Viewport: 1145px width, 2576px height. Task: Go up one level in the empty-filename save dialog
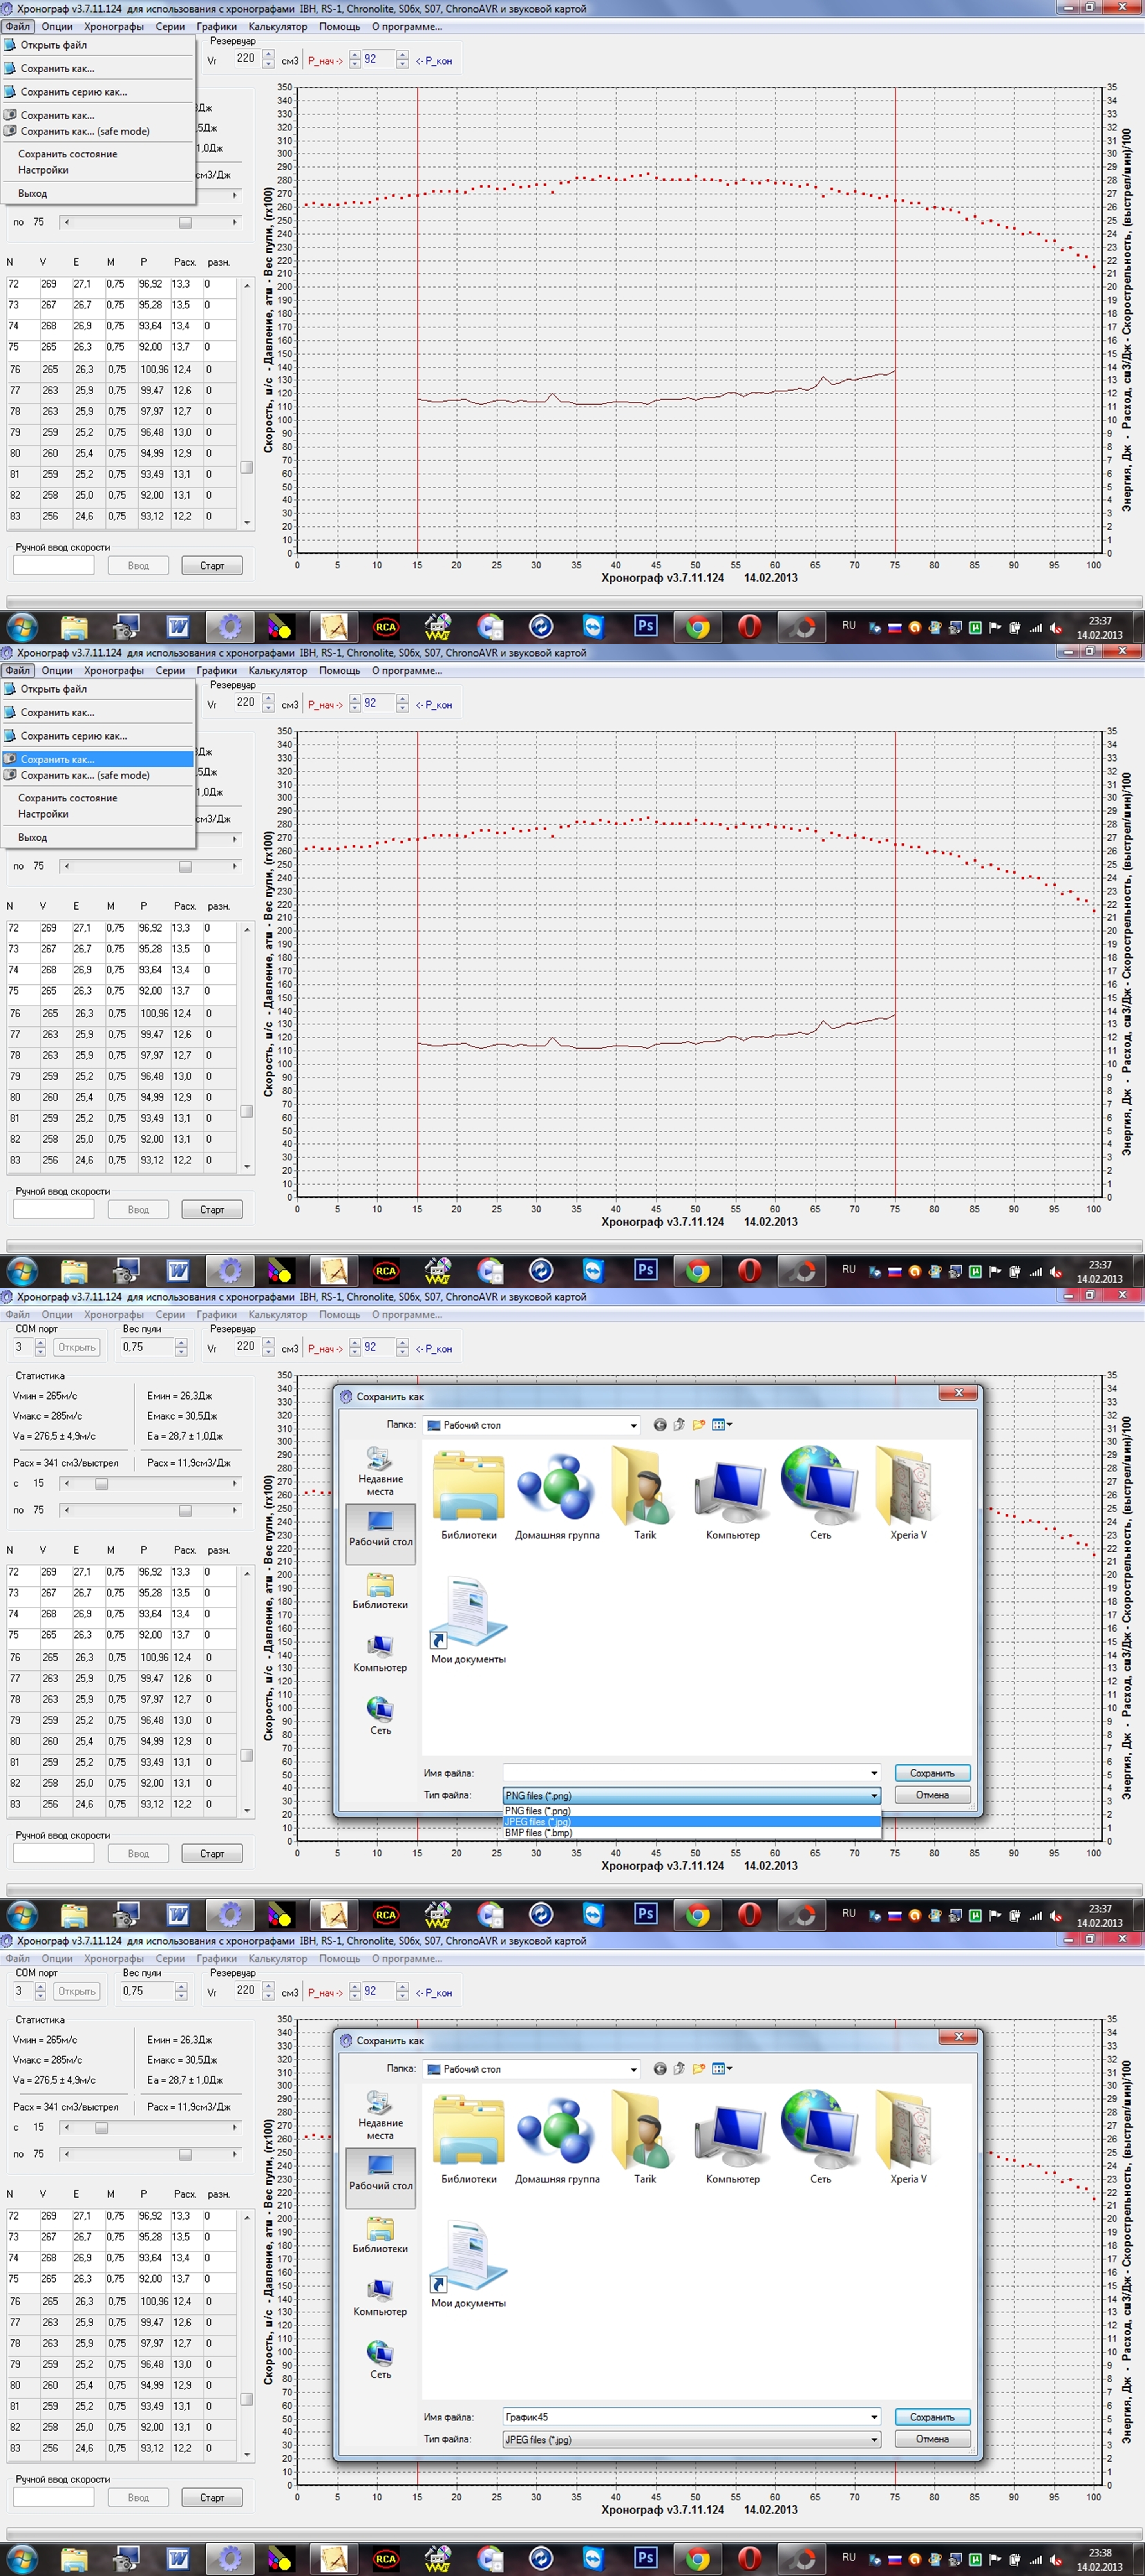(x=679, y=1425)
